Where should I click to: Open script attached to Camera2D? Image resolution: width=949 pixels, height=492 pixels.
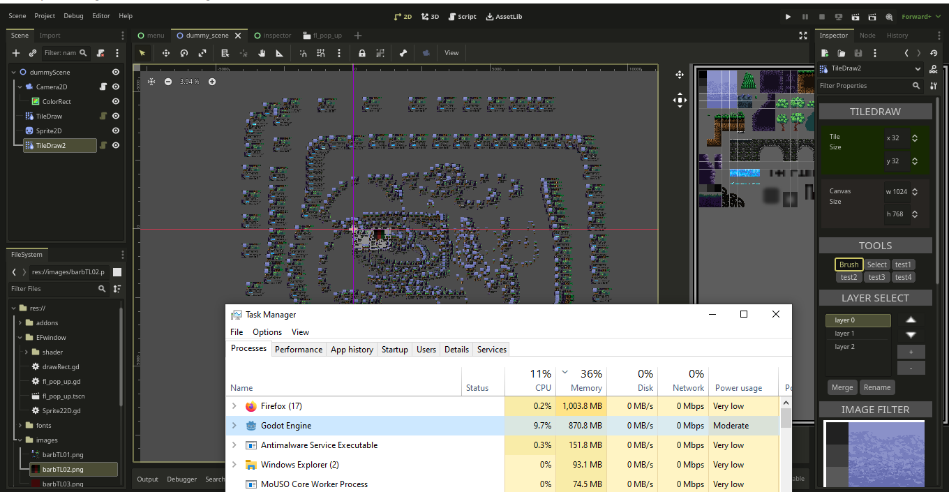click(x=103, y=87)
